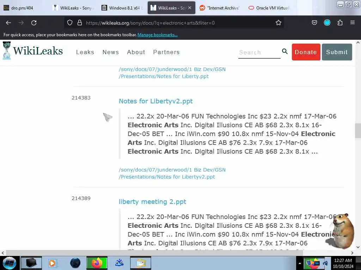361x270 pixels.
Task: Open the About menu item
Action: tap(136, 52)
